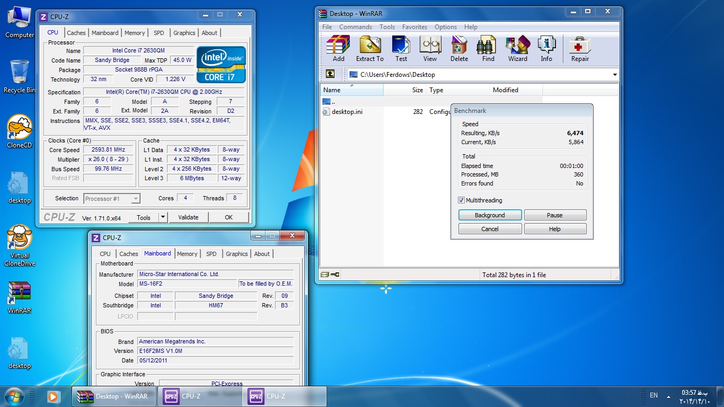The image size is (724, 407).
Task: Open Mainboard tab in top CPU-Z window
Action: click(105, 33)
